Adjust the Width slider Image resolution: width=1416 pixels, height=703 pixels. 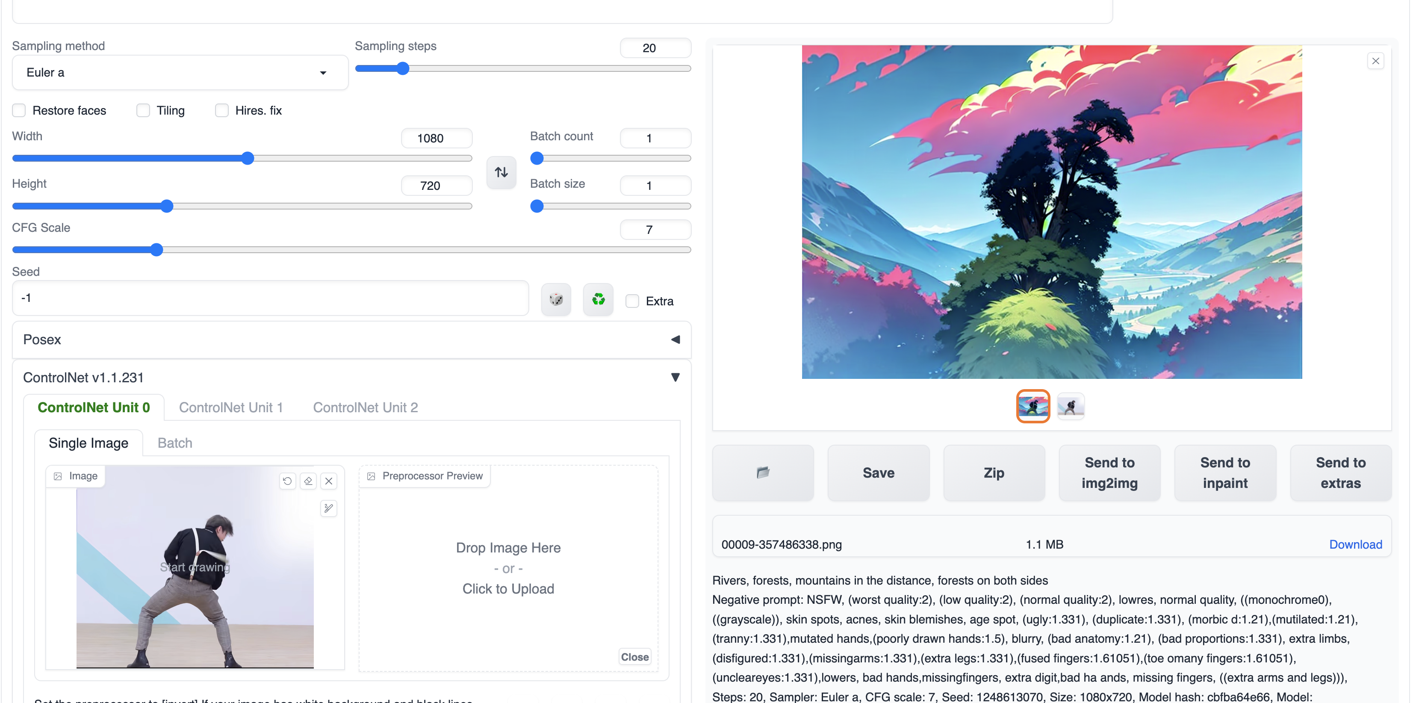tap(242, 158)
